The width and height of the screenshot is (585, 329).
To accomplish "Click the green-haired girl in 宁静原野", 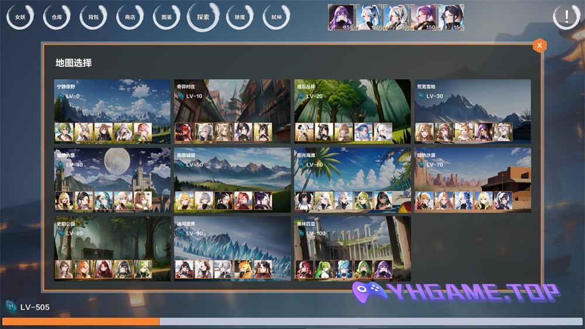I will (63, 132).
